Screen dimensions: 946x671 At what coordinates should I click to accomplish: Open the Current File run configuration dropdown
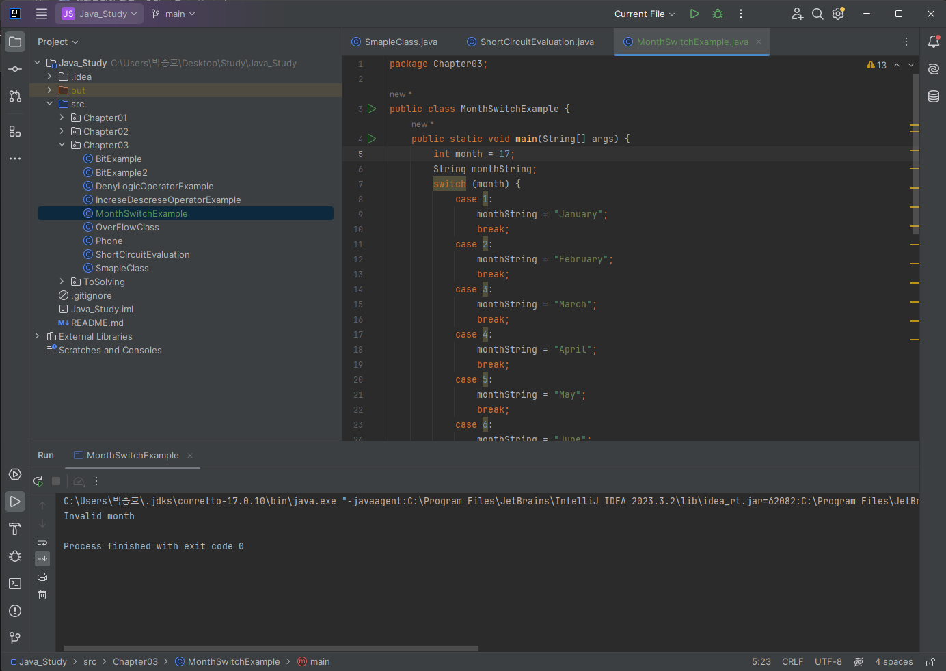[x=644, y=14]
